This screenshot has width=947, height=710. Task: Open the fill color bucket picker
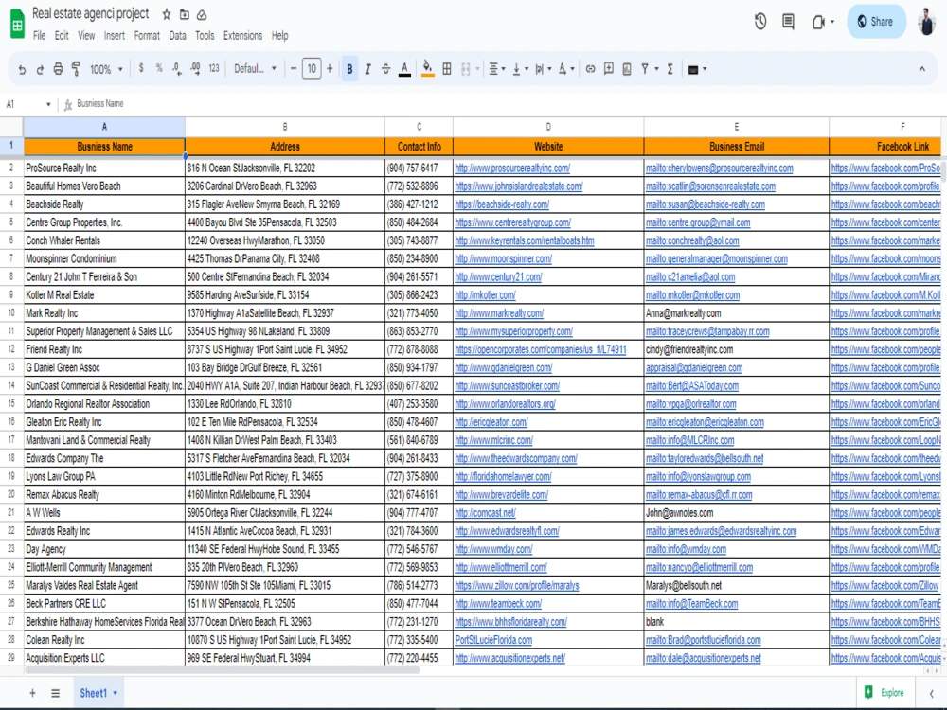(x=428, y=69)
